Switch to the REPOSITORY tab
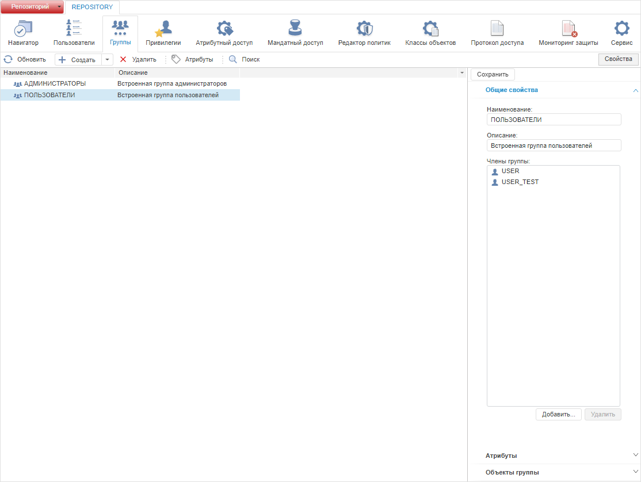This screenshot has height=482, width=641. pyautogui.click(x=93, y=7)
